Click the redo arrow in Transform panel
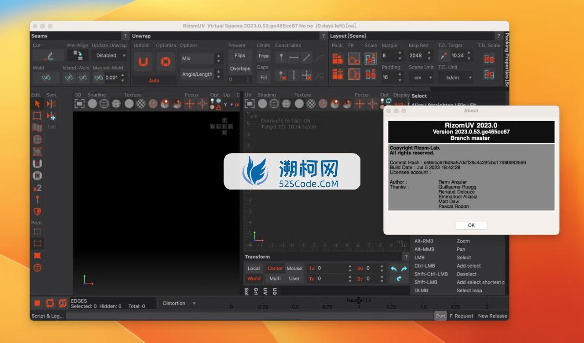 click(x=404, y=269)
